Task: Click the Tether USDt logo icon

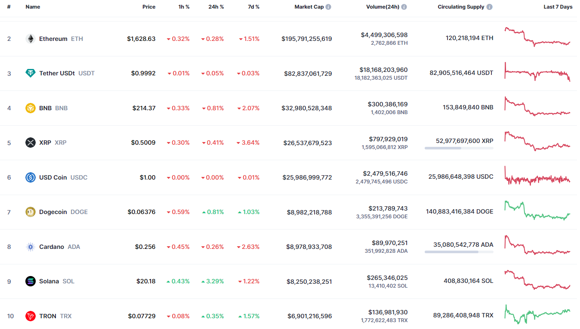Action: [x=30, y=73]
